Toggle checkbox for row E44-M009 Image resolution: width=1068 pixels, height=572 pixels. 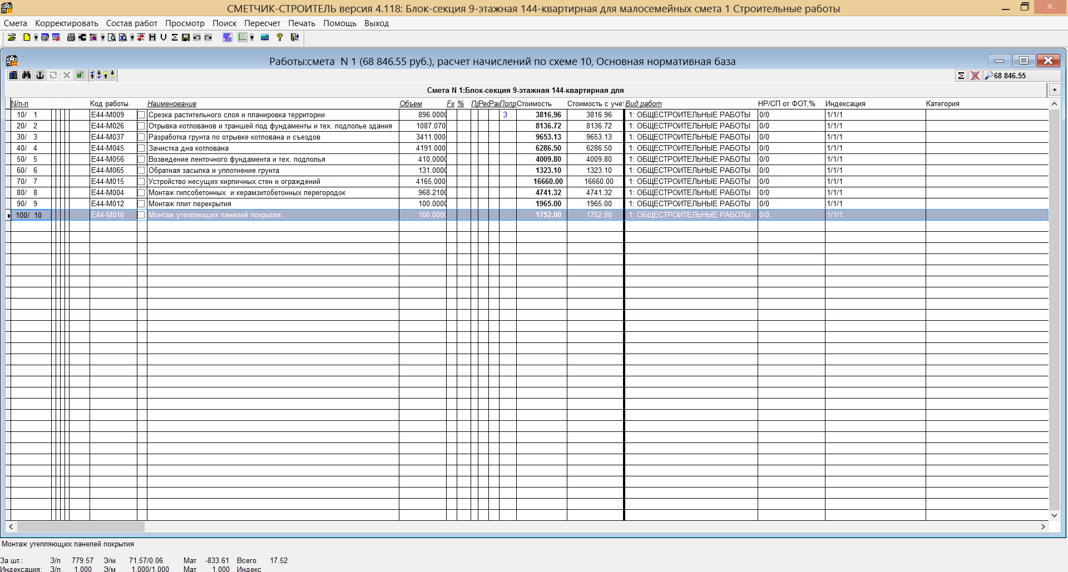tap(141, 115)
